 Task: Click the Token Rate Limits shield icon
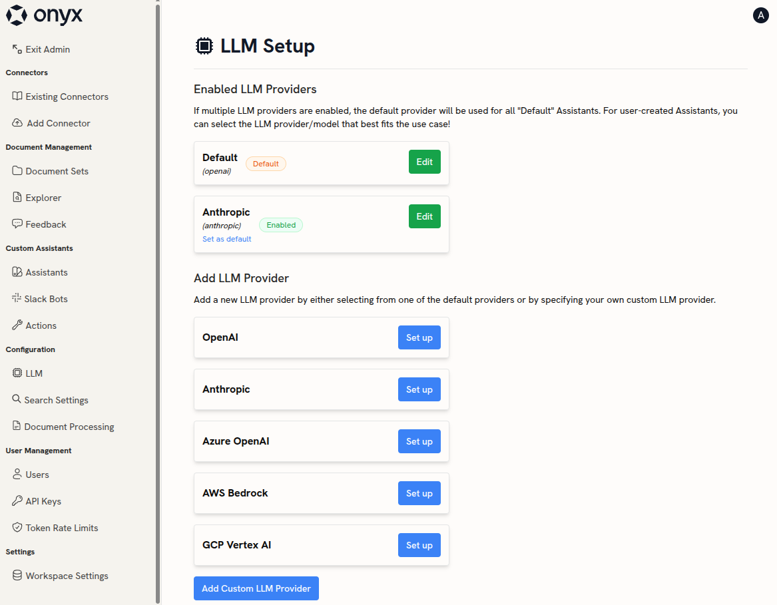click(x=17, y=528)
